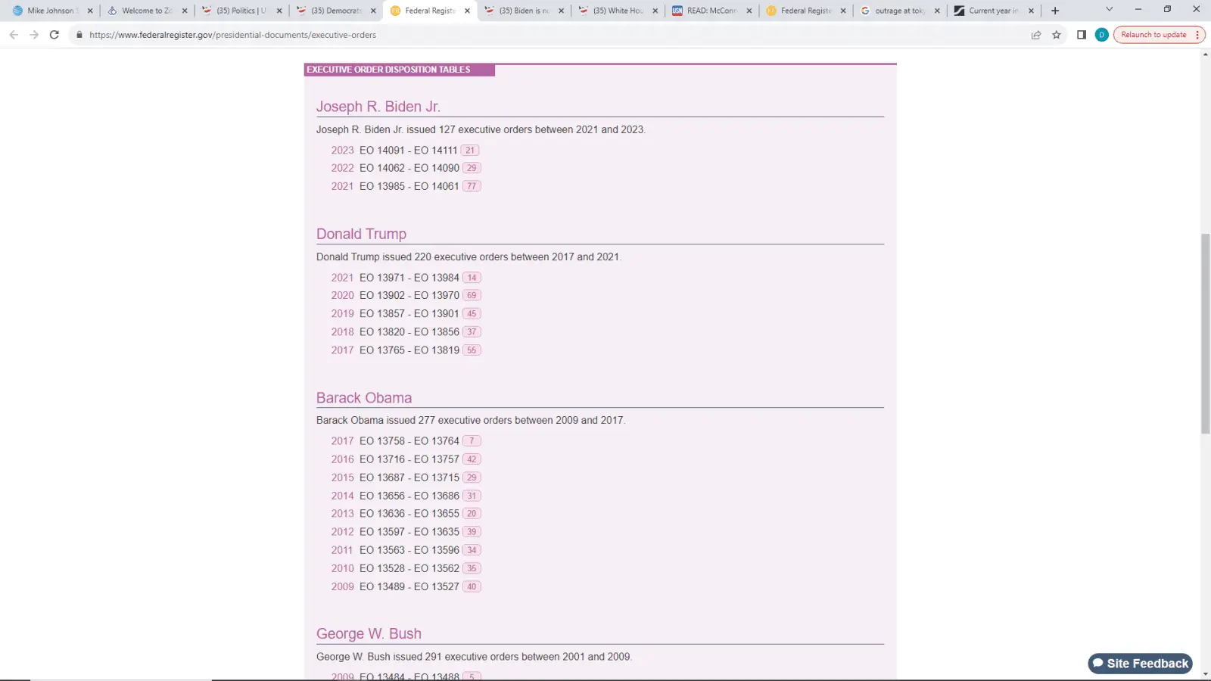Click the URL address bar field
This screenshot has width=1211, height=681.
[530, 35]
